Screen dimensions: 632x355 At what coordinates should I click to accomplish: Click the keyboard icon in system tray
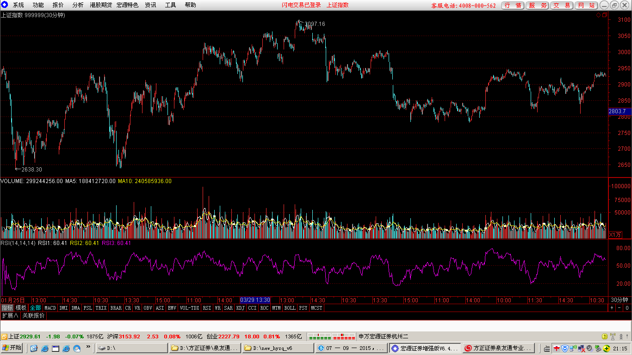tap(547, 349)
